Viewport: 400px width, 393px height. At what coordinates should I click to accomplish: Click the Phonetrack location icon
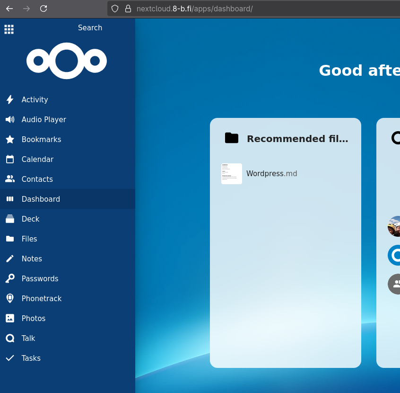[9, 298]
